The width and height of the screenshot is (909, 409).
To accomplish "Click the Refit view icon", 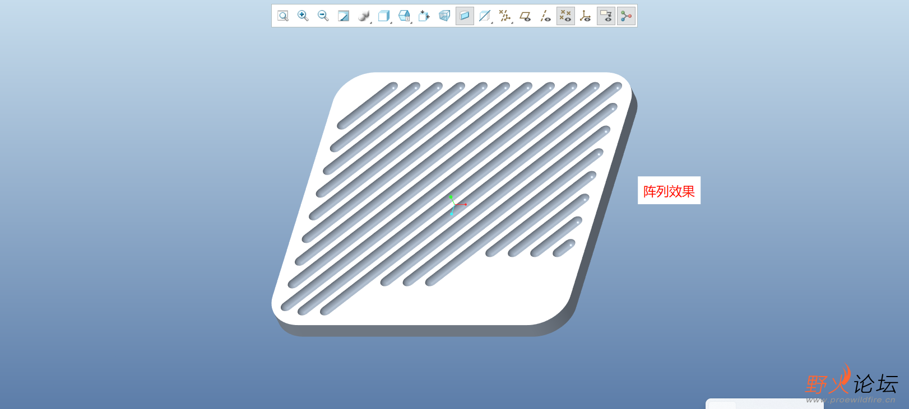I will click(x=283, y=16).
